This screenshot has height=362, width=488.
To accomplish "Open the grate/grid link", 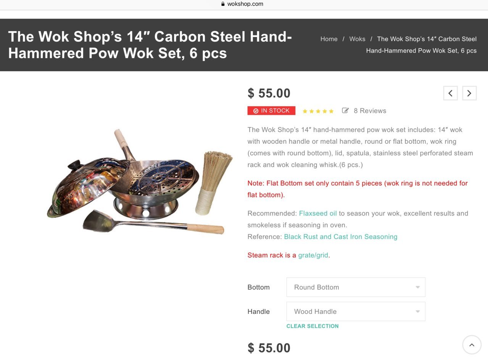I will pos(313,255).
